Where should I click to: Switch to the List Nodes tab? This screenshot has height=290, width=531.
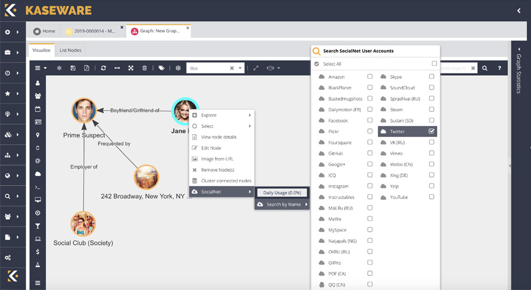(x=70, y=51)
